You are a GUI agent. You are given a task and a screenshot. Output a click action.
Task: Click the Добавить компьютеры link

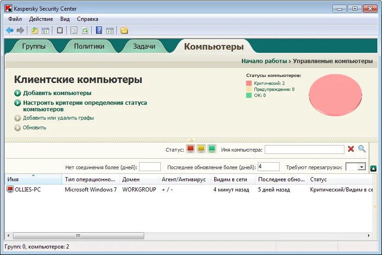pyautogui.click(x=57, y=93)
